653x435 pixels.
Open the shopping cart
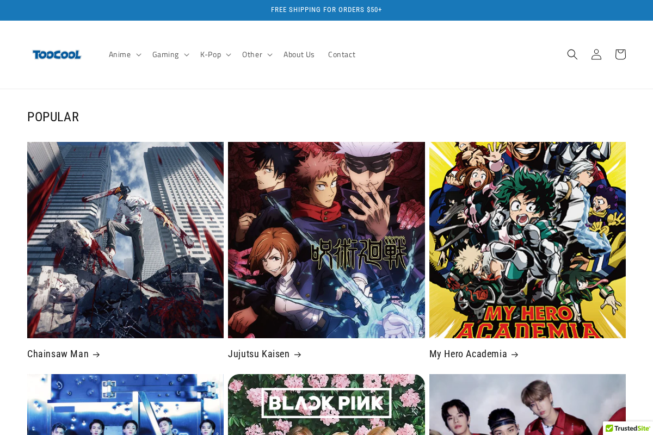[620, 54]
